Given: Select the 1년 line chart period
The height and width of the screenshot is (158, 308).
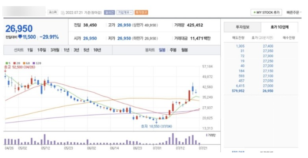Looking at the screenshot, I should tap(67, 50).
